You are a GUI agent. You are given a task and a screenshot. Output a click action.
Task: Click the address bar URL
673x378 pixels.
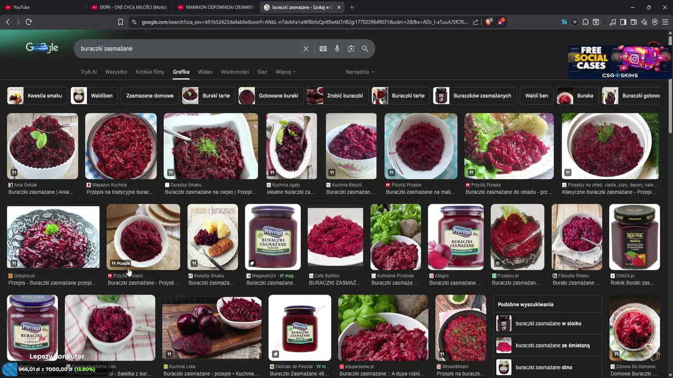[x=304, y=22]
